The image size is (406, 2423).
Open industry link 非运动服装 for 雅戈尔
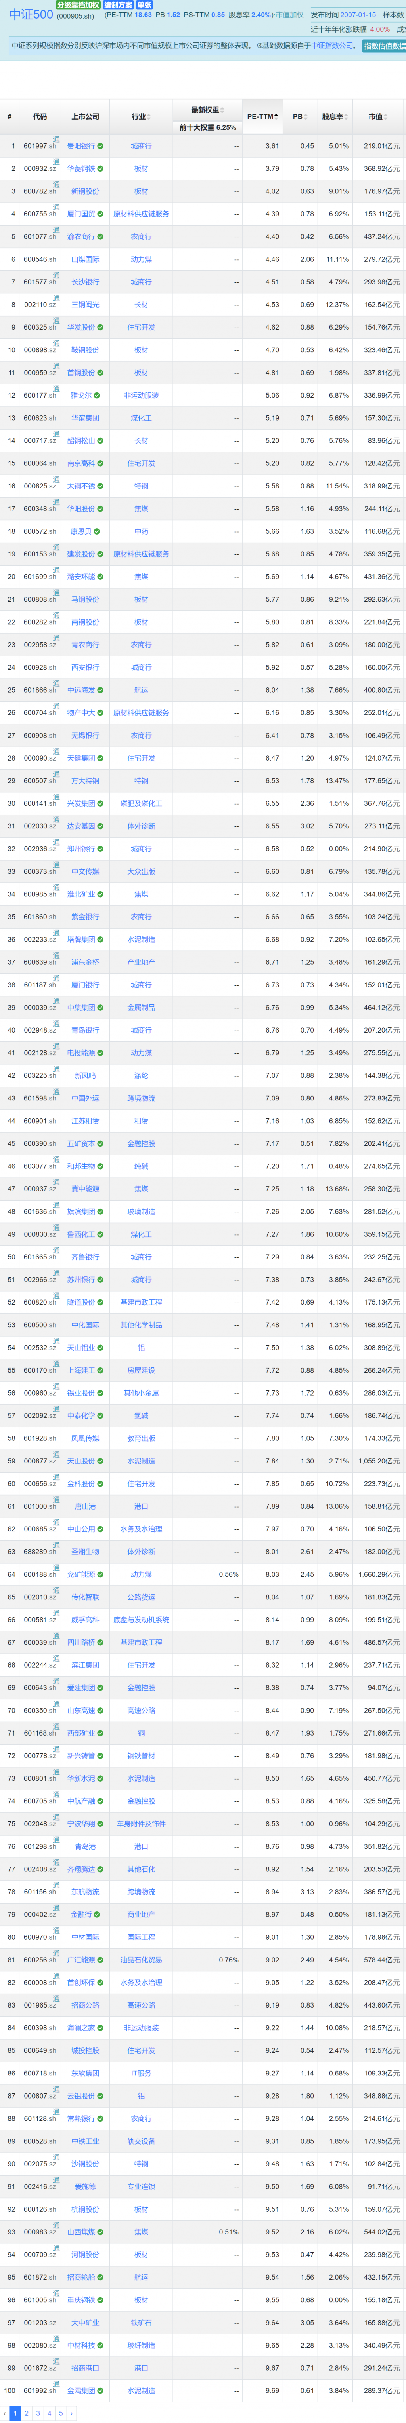click(x=141, y=396)
